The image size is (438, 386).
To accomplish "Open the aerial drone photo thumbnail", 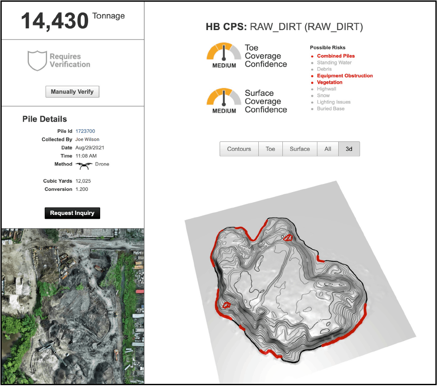I will click(x=73, y=306).
